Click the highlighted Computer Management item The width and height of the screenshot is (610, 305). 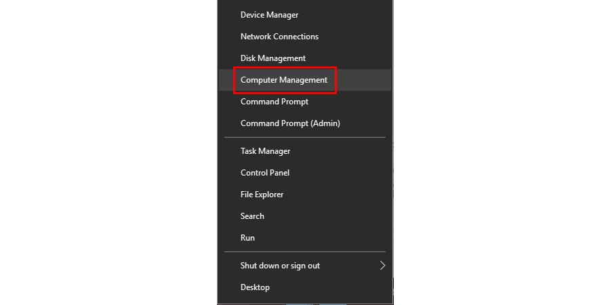(x=284, y=80)
